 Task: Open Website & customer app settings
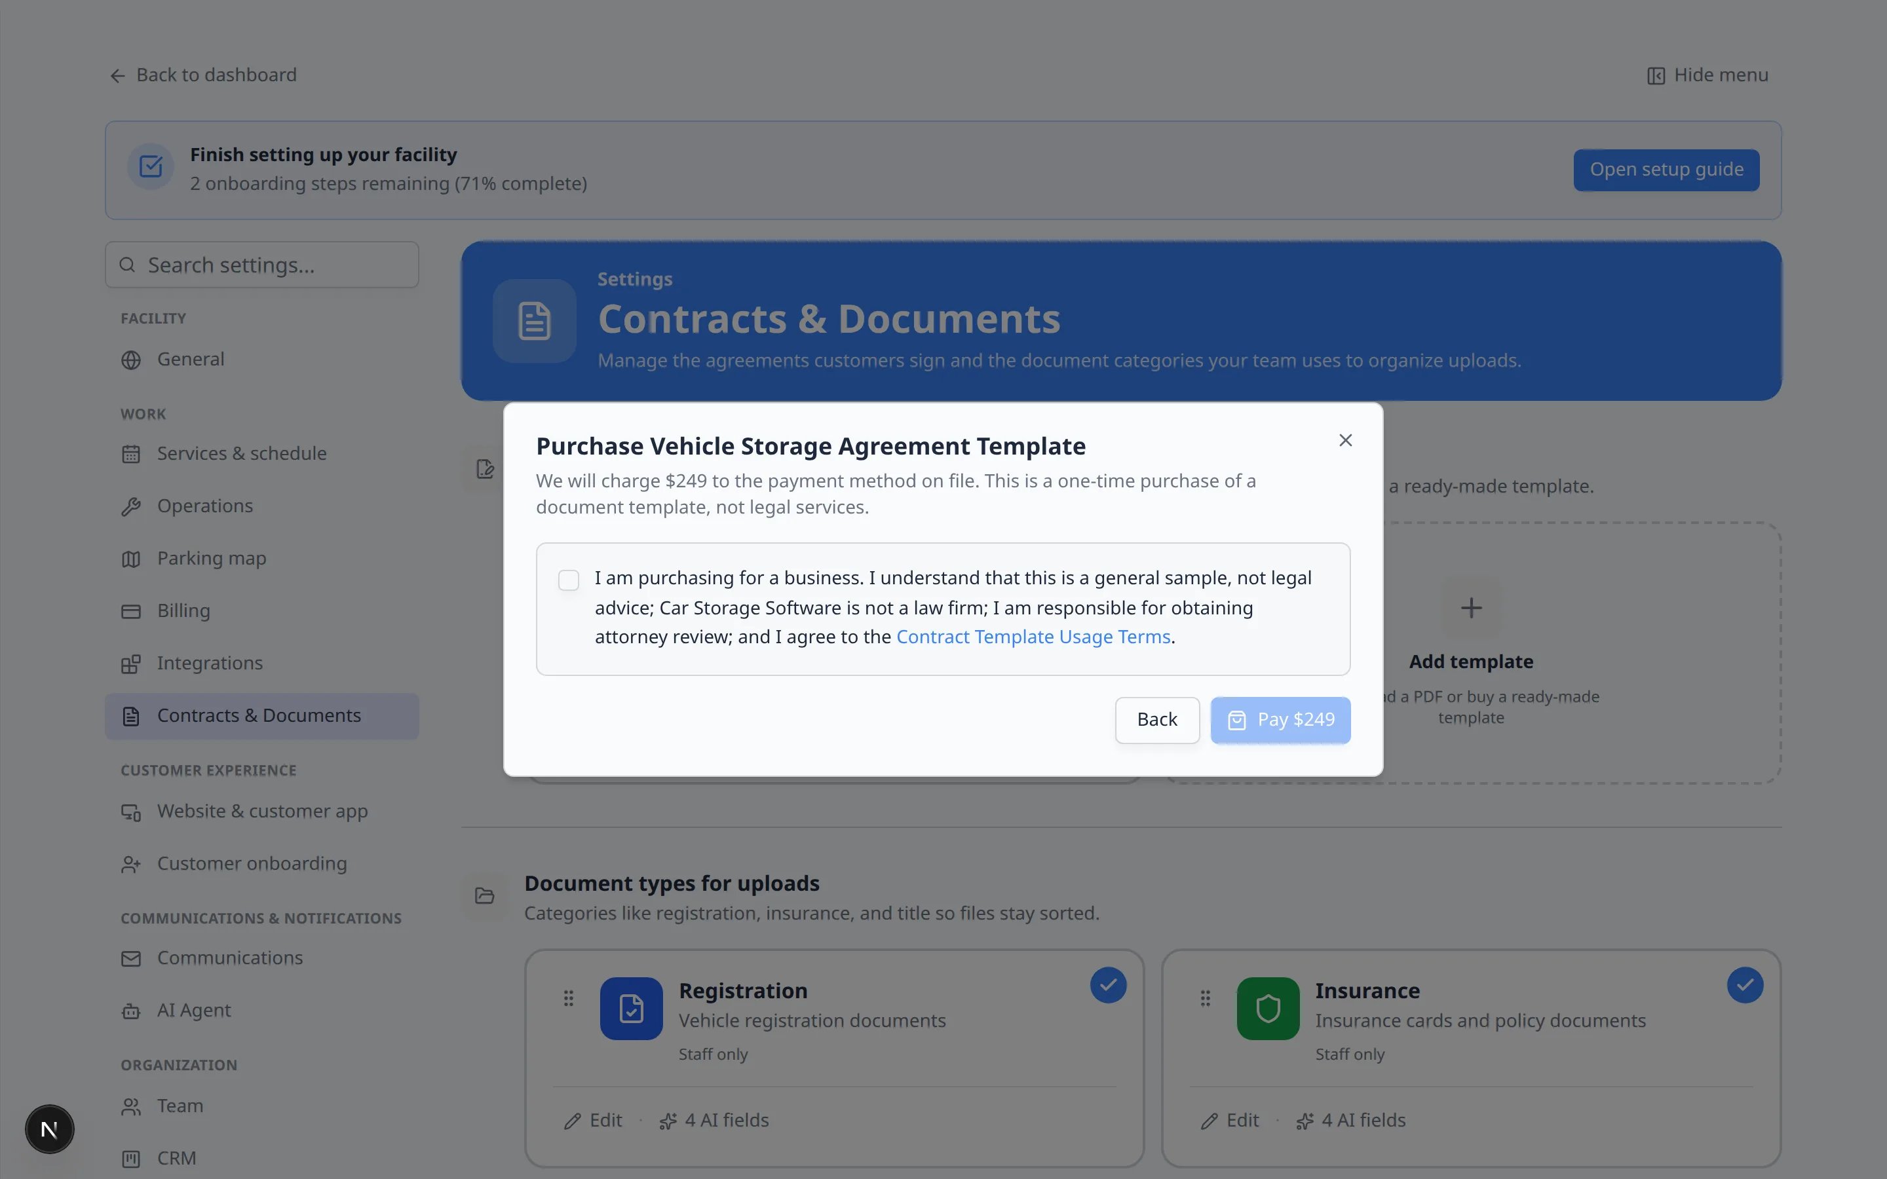(262, 812)
